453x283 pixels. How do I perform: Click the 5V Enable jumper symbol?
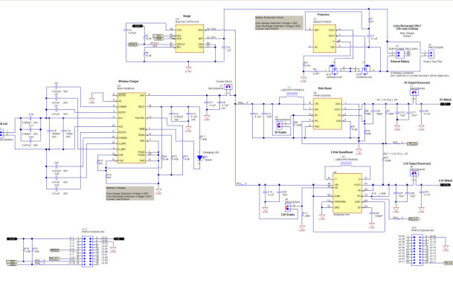(x=280, y=125)
